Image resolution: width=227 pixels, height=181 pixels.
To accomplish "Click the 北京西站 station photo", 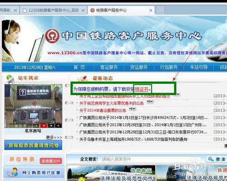I will 33,106.
